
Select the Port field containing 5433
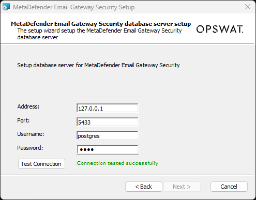pyautogui.click(x=107, y=122)
